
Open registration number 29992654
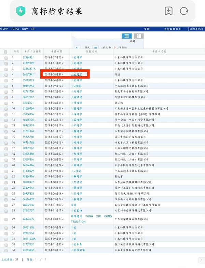click(x=28, y=233)
